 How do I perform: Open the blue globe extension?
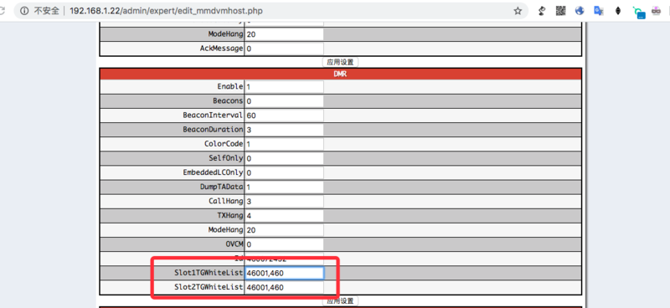[580, 11]
